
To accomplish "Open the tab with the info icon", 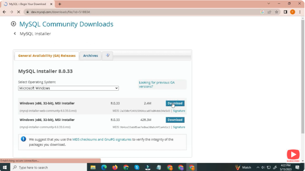I will pos(107,56).
